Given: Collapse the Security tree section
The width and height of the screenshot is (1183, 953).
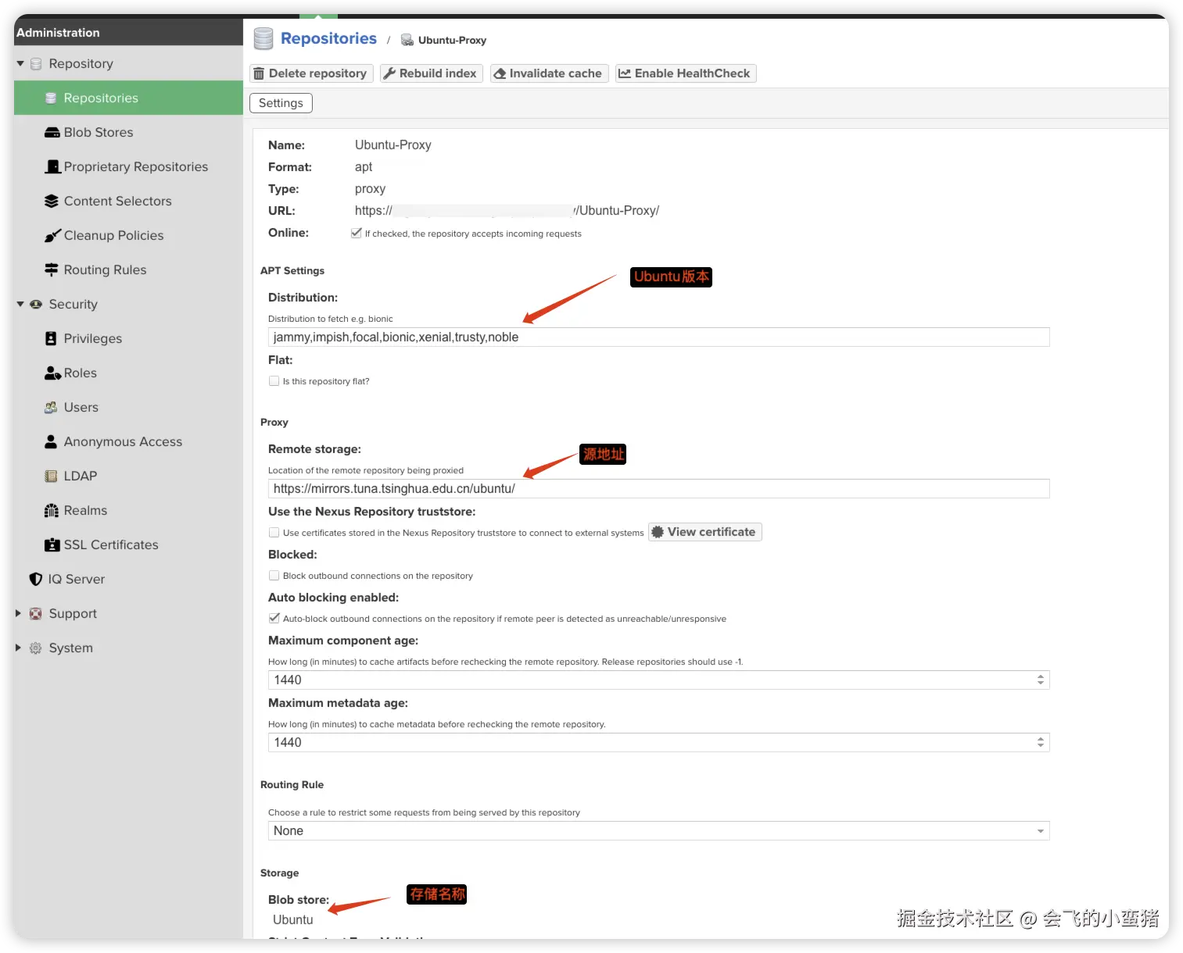Looking at the screenshot, I should (20, 305).
